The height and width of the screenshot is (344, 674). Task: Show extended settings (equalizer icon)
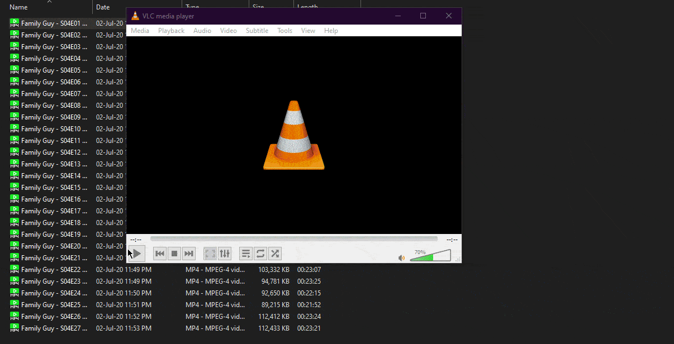point(225,254)
